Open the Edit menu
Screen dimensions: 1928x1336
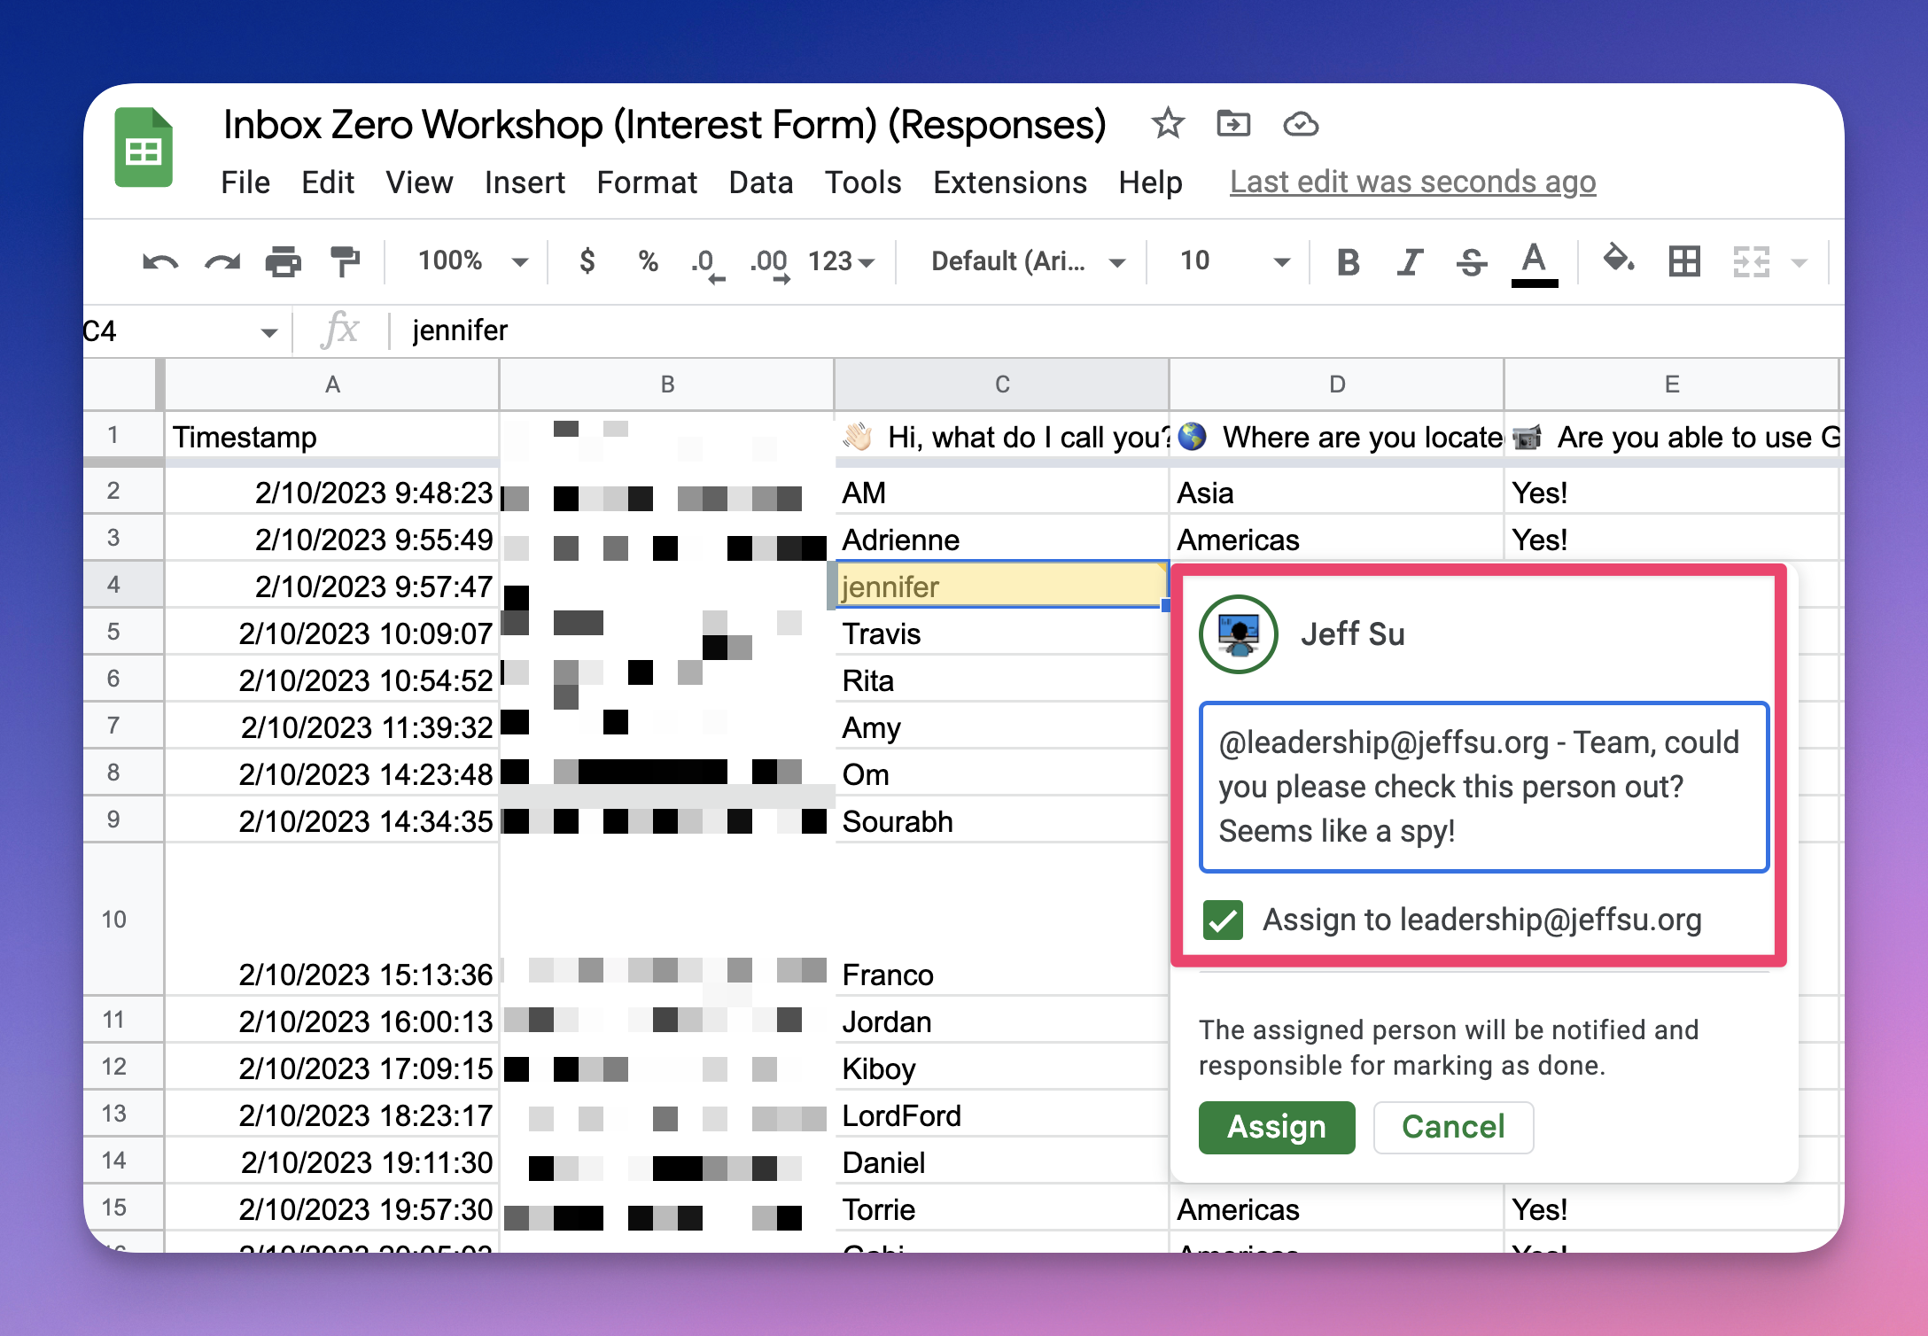tap(328, 183)
